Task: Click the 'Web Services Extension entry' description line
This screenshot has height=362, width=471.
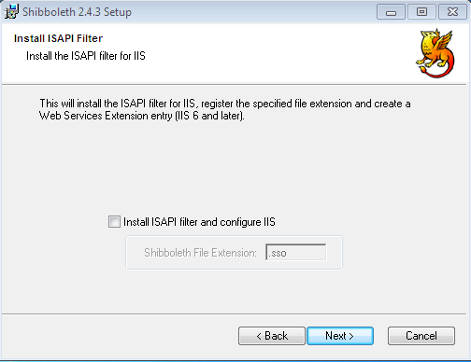Action: pos(142,116)
